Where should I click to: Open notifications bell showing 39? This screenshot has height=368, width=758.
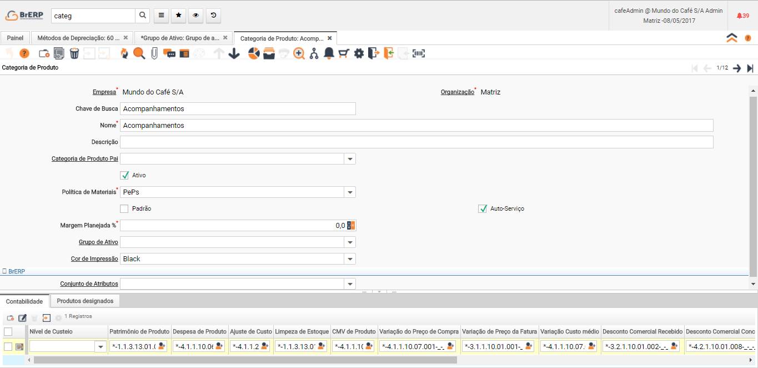pyautogui.click(x=742, y=16)
